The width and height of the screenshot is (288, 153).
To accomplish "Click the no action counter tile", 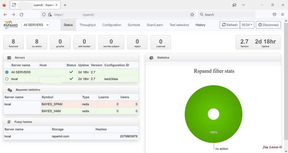I will coord(37,42).
